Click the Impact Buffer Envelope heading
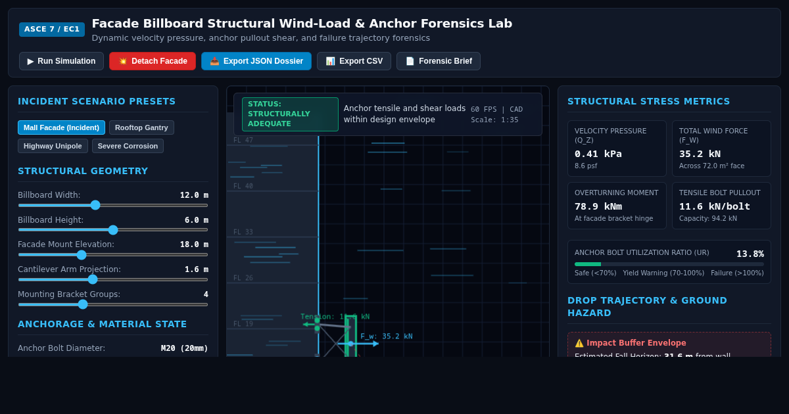The image size is (789, 414). [x=636, y=343]
